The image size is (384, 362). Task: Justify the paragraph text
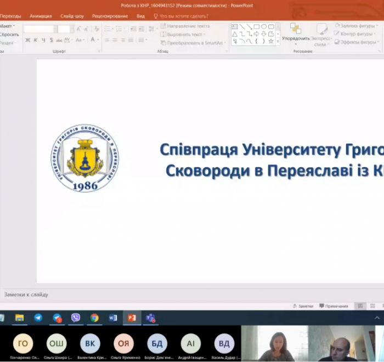click(x=131, y=40)
